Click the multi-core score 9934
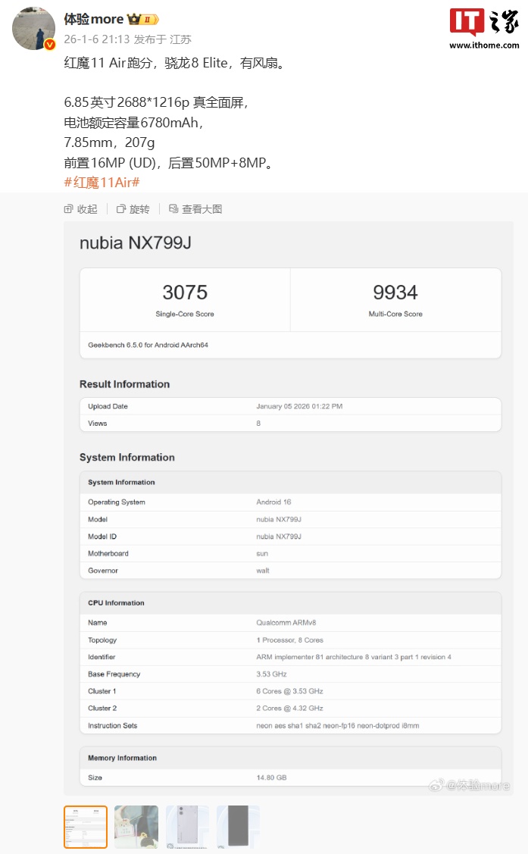528x854 pixels. [395, 292]
